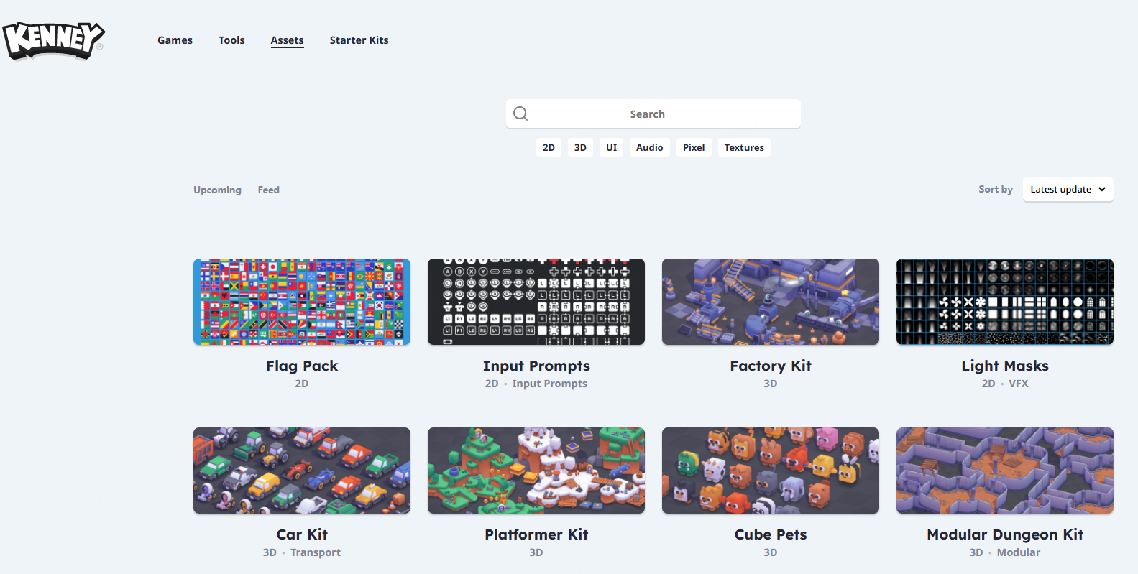The width and height of the screenshot is (1138, 574).
Task: Filter assets by Textures tag
Action: tap(744, 147)
